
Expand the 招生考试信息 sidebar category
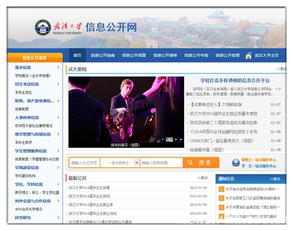[59, 84]
